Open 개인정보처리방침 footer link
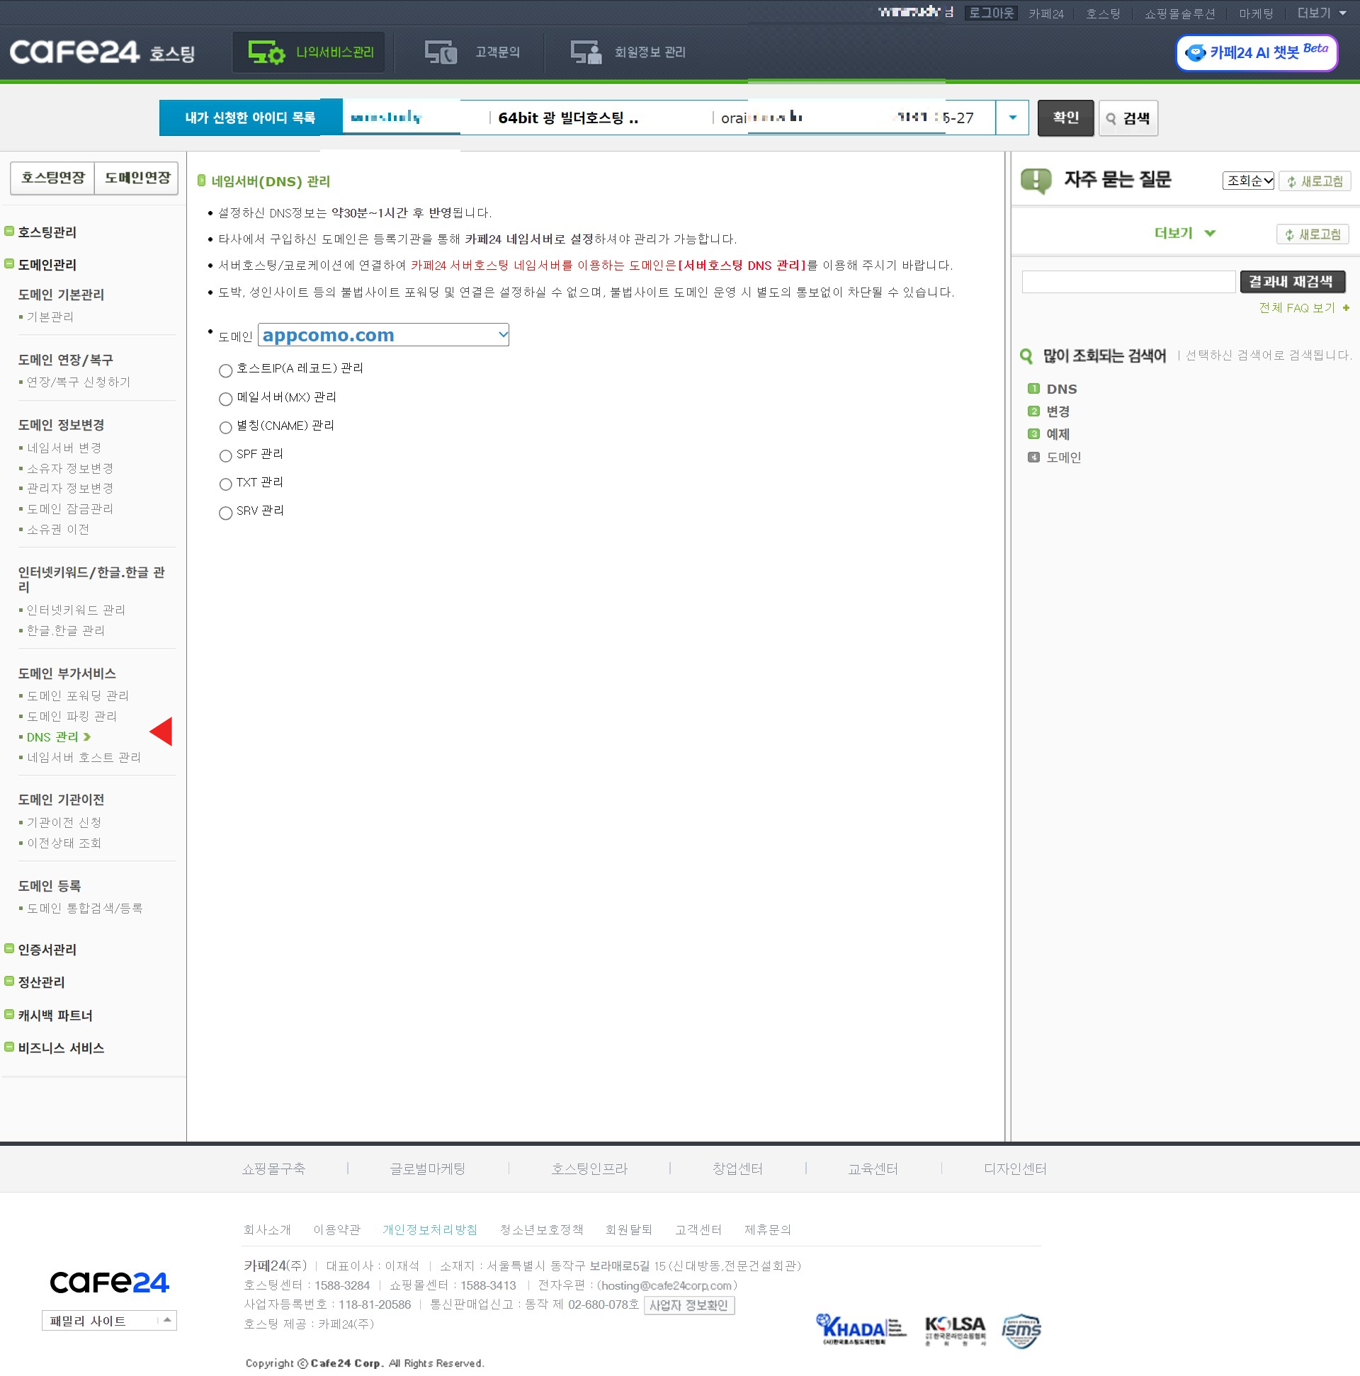The height and width of the screenshot is (1376, 1360). point(429,1229)
